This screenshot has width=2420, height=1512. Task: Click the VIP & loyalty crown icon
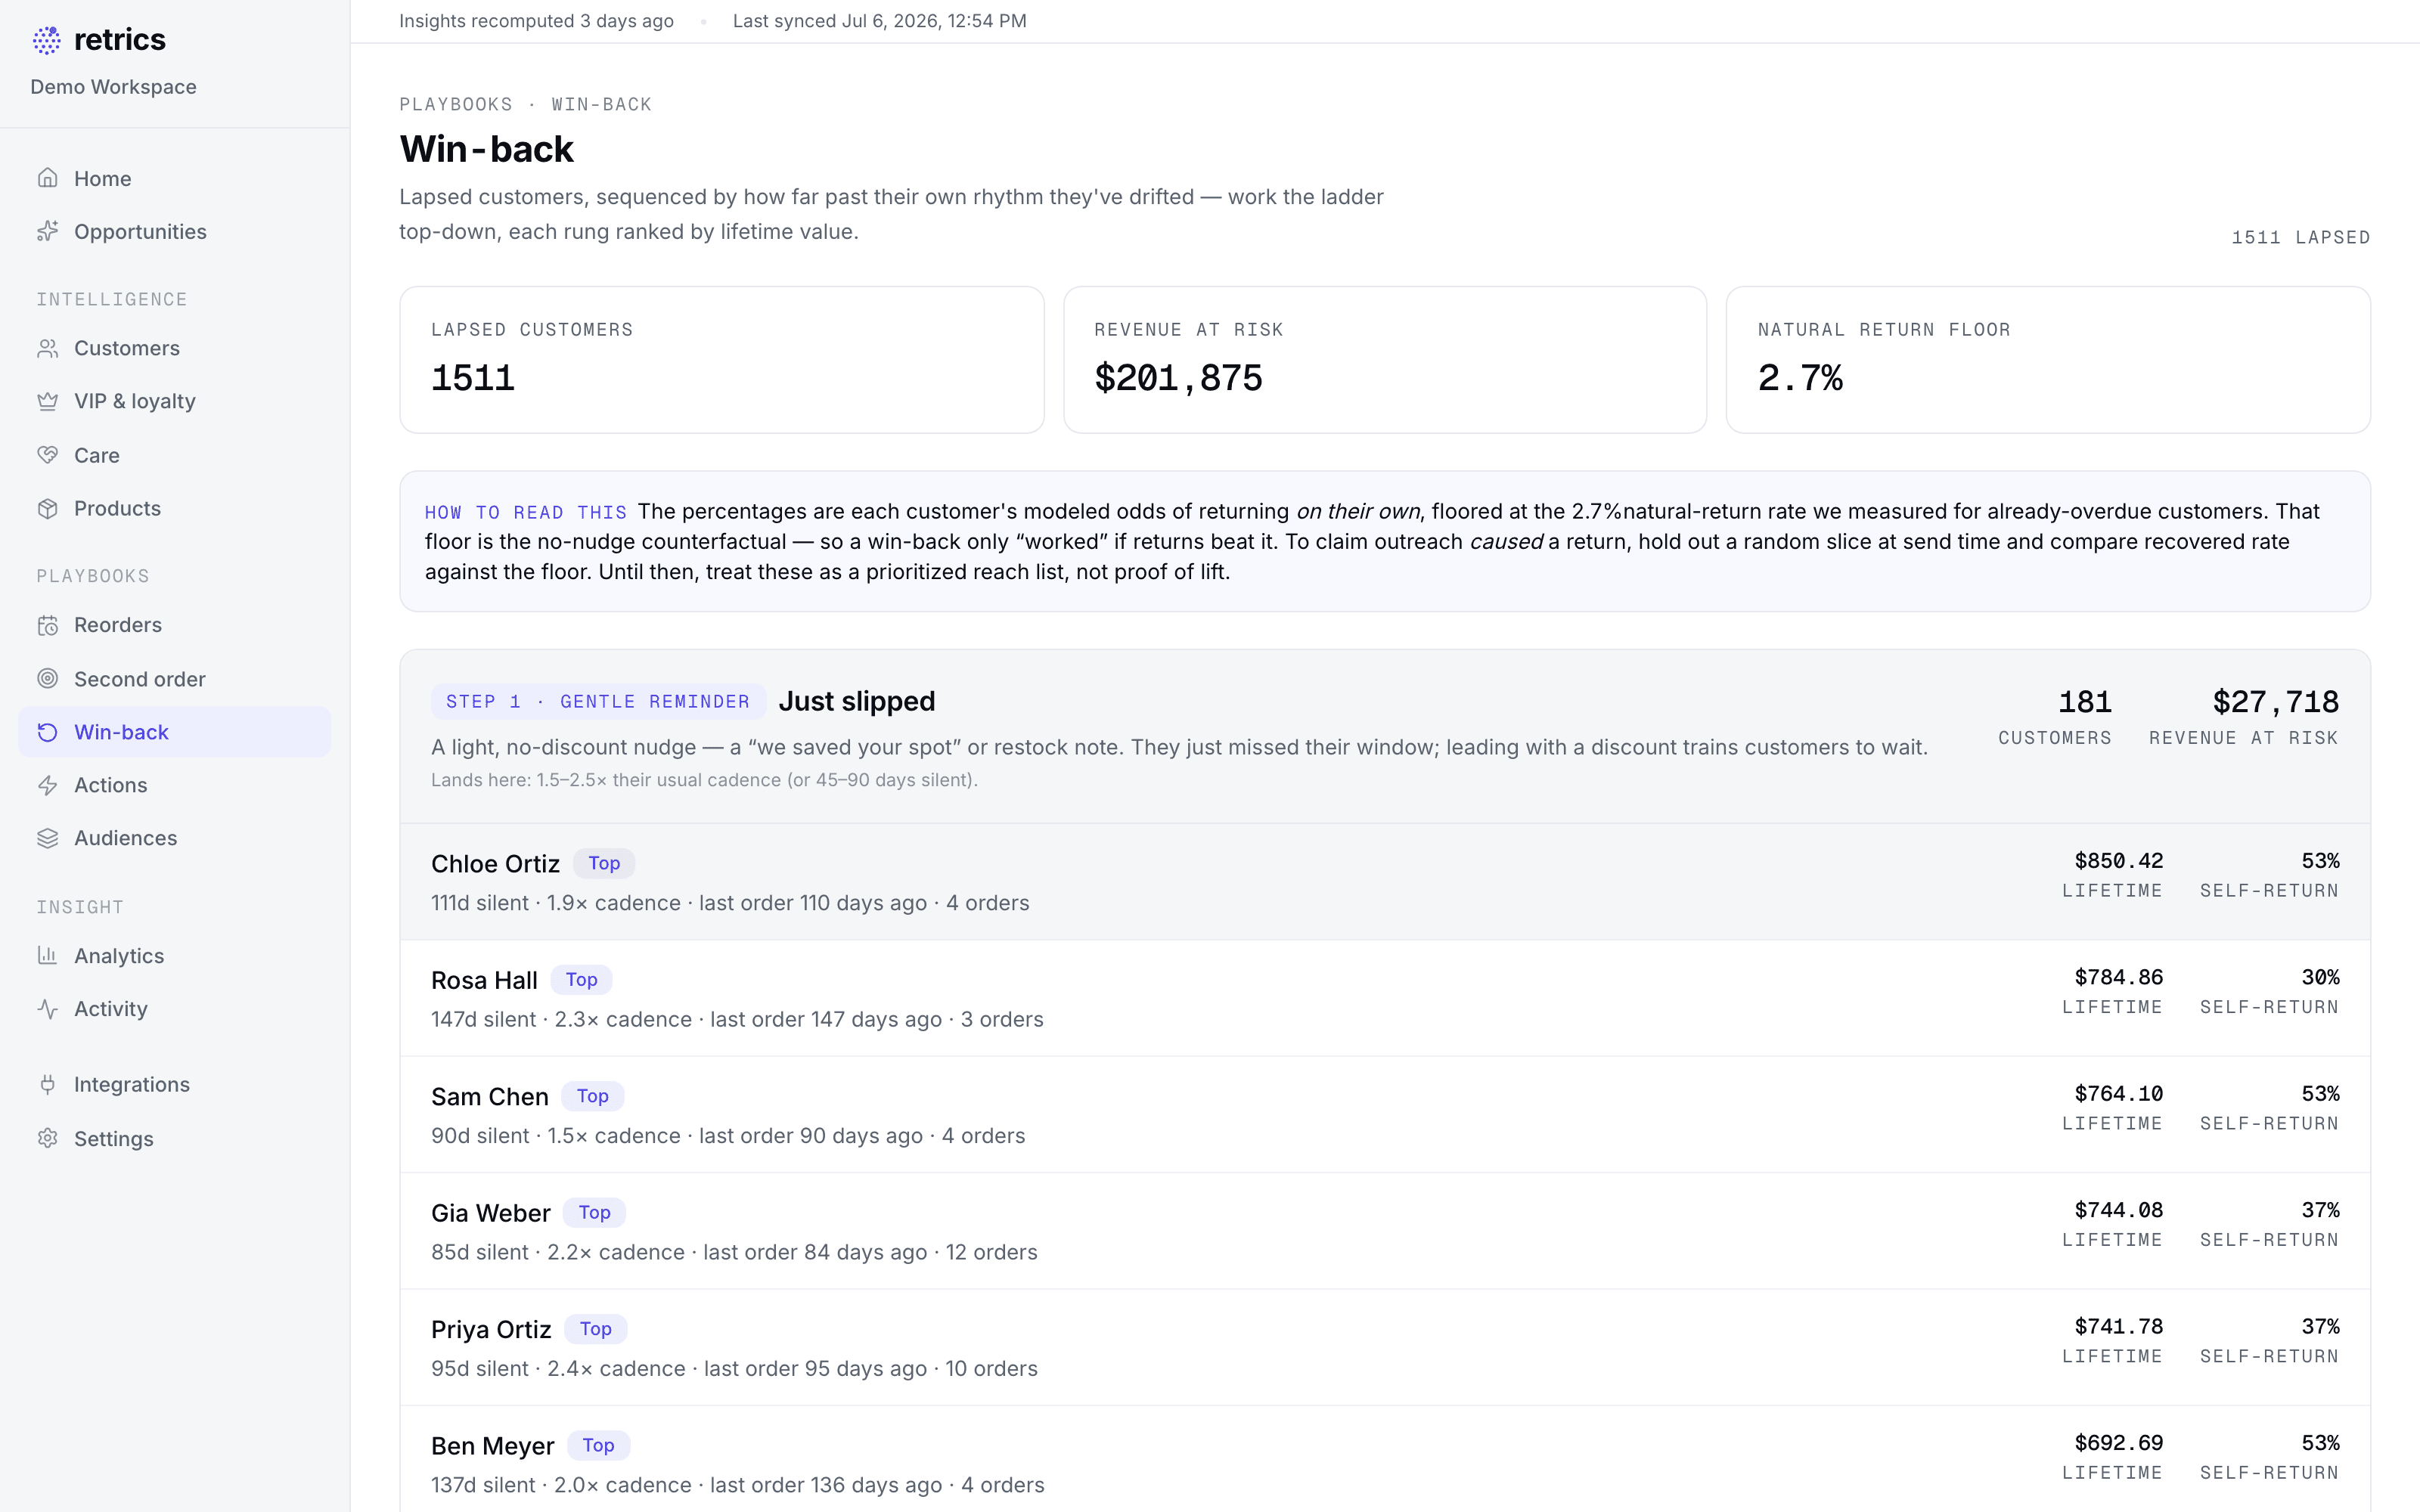click(x=47, y=401)
